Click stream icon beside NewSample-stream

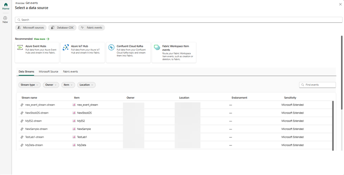point(22,129)
